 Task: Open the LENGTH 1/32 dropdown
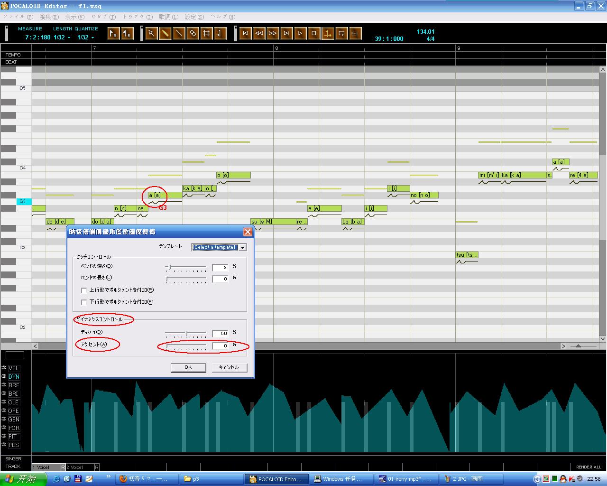(x=62, y=37)
